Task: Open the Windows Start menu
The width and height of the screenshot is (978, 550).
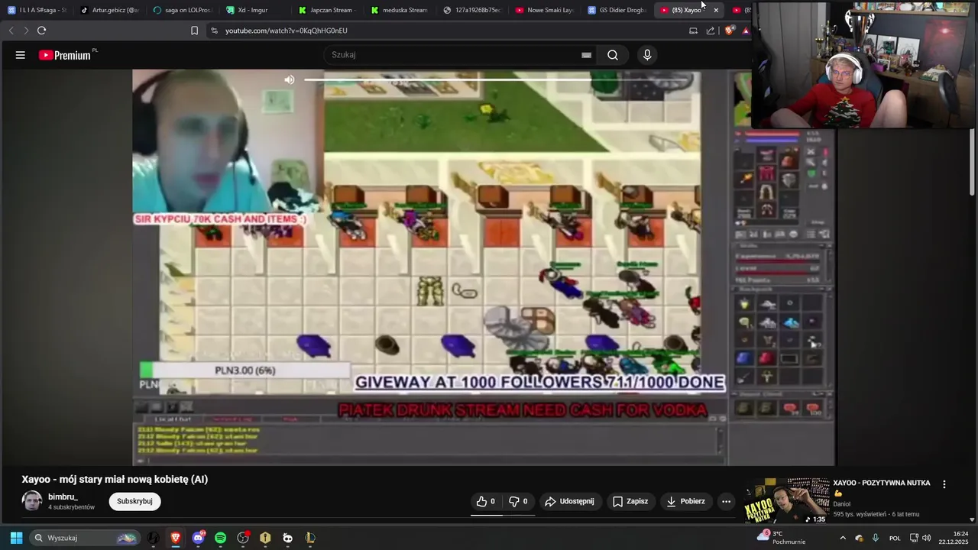Action: 16,538
